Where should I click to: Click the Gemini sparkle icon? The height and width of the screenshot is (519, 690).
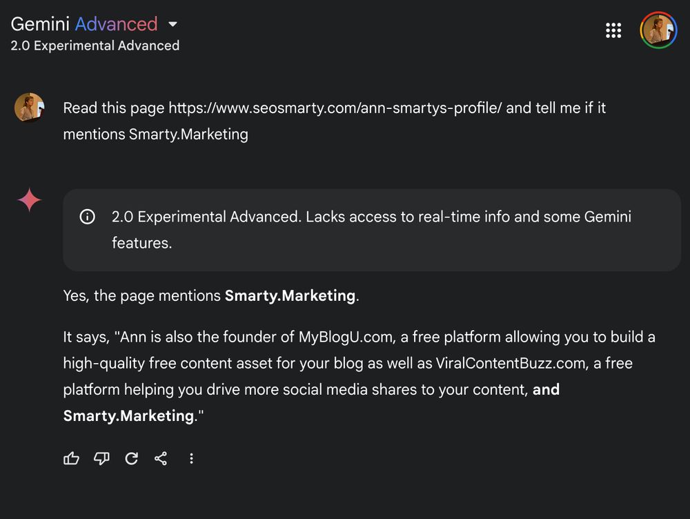pyautogui.click(x=30, y=201)
